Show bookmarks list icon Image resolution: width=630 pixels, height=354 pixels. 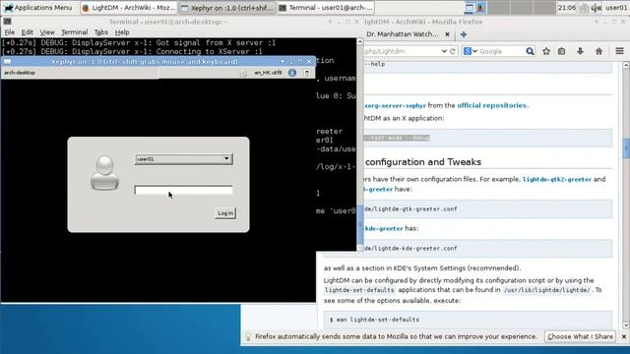click(562, 51)
